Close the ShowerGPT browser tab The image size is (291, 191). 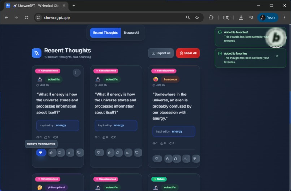pos(64,6)
